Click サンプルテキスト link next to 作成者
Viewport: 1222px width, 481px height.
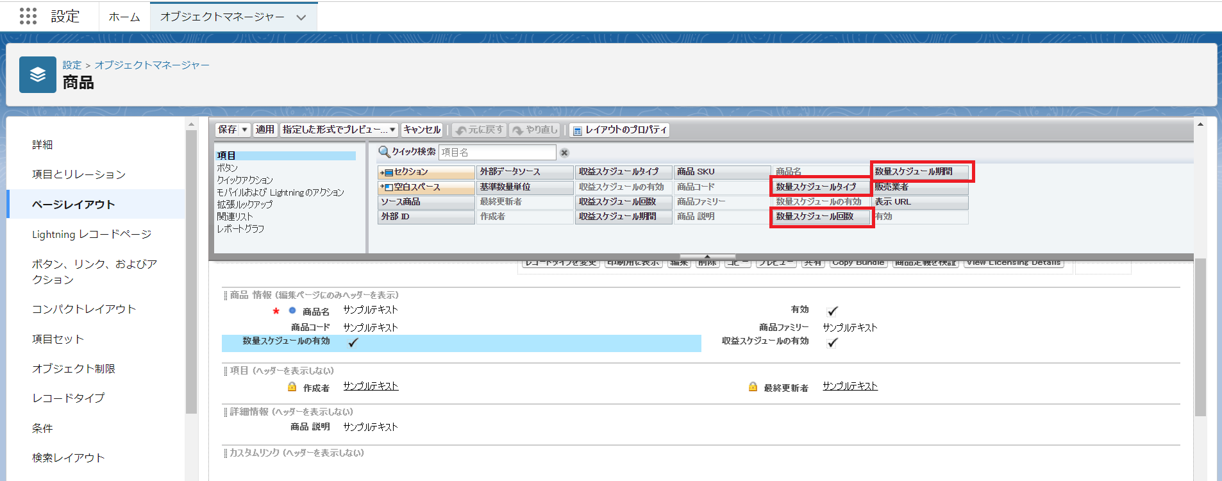371,387
